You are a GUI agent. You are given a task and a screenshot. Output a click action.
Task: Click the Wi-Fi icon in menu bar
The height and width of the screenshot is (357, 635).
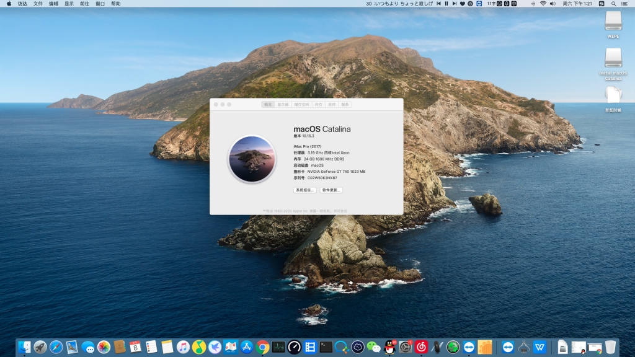coord(543,4)
